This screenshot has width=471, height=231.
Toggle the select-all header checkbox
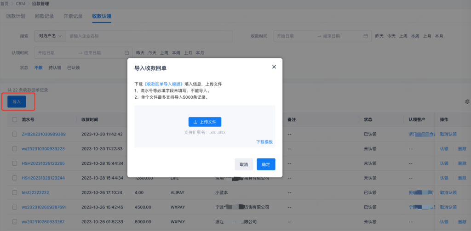[x=15, y=119]
